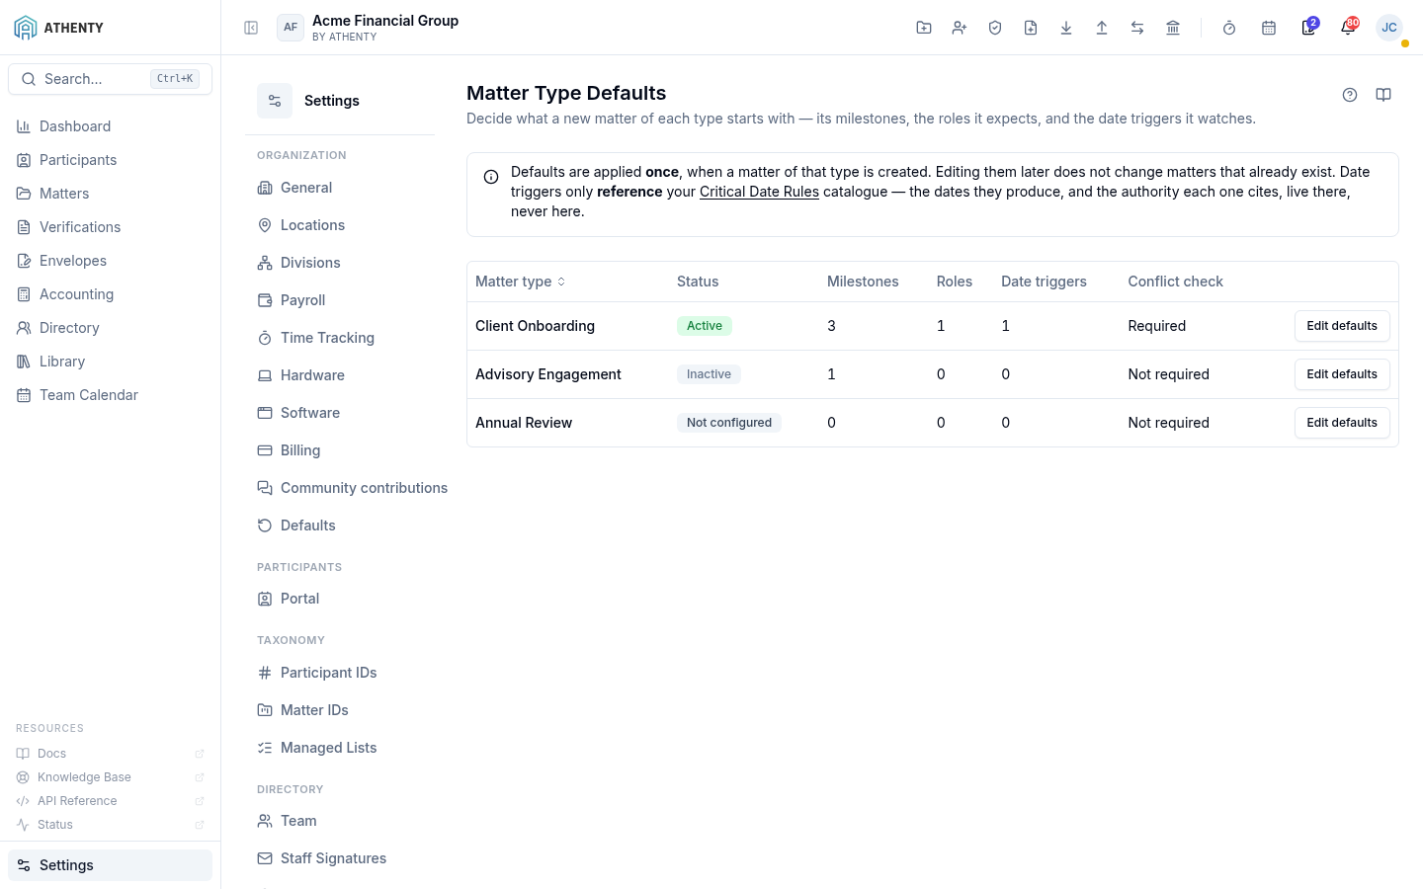Click the Active status badge
The width and height of the screenshot is (1423, 889).
(705, 326)
